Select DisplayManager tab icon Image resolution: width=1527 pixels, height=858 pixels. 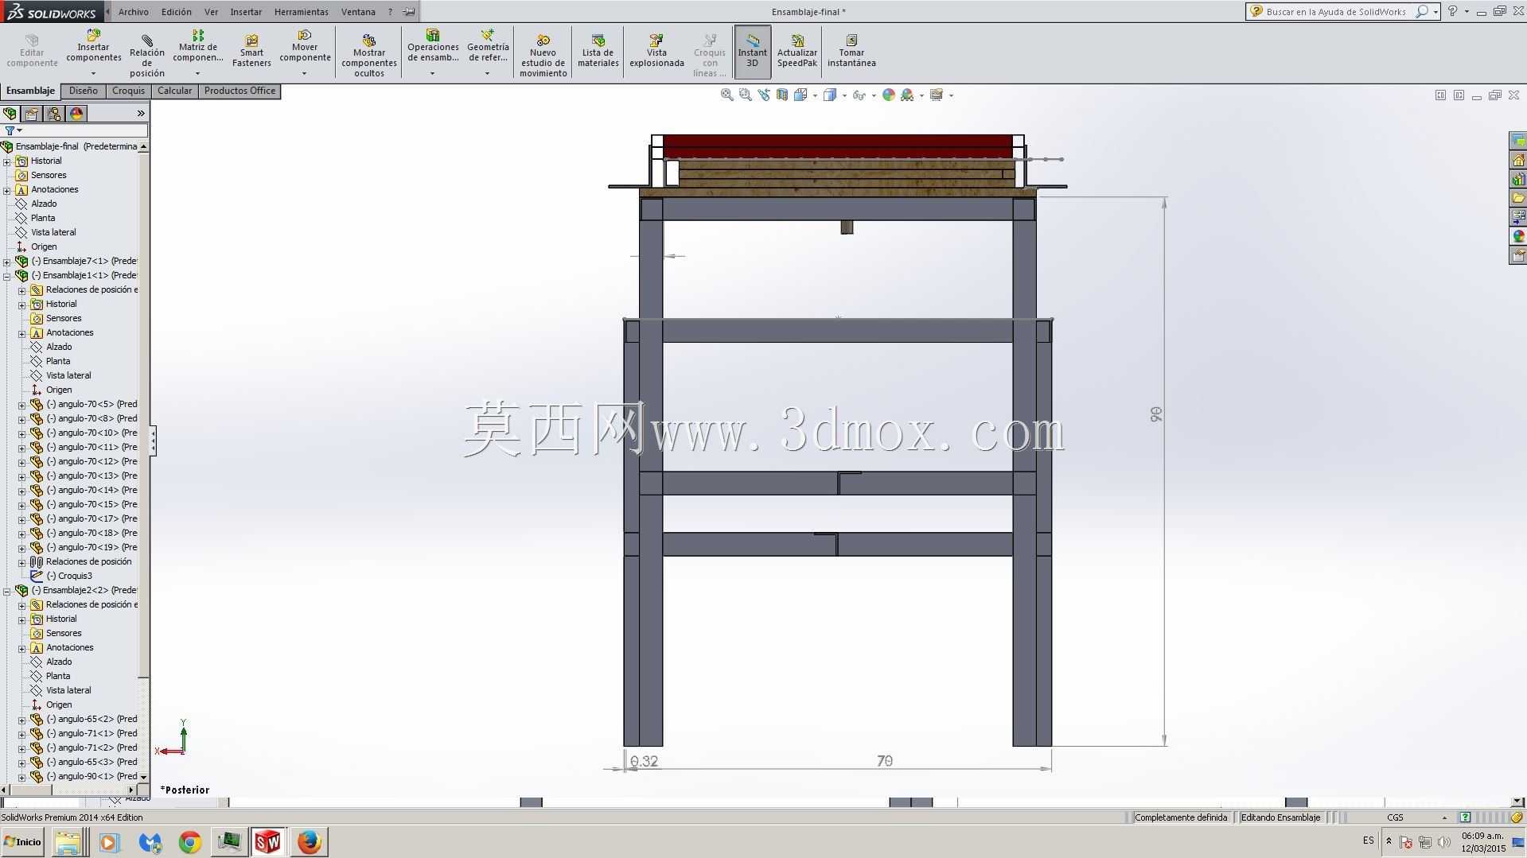77,114
